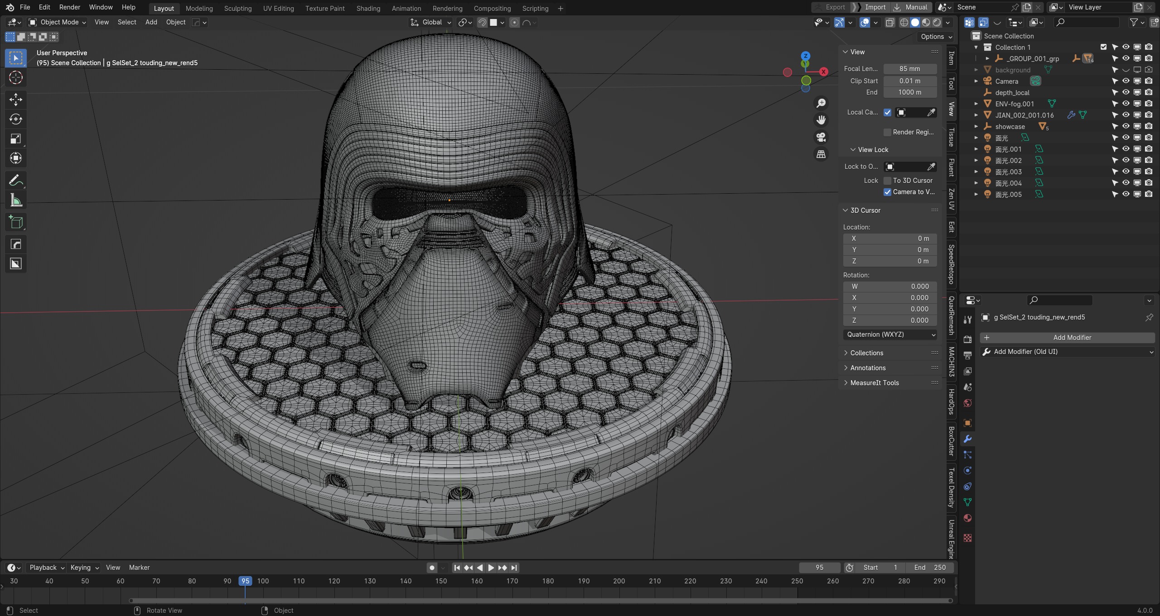Uncheck Local Camera checkbox
The width and height of the screenshot is (1160, 616).
(x=887, y=112)
